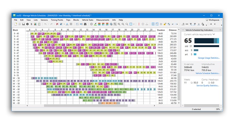Click the Save floppy disk icon

tap(24, 24)
